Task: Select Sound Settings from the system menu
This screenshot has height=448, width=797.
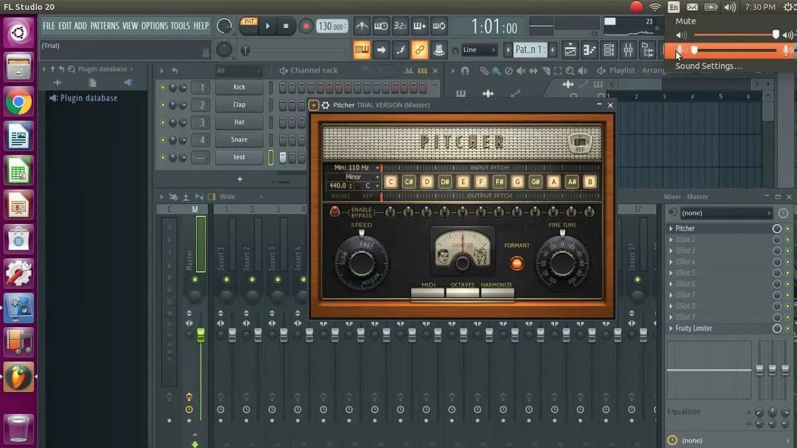Action: click(709, 66)
